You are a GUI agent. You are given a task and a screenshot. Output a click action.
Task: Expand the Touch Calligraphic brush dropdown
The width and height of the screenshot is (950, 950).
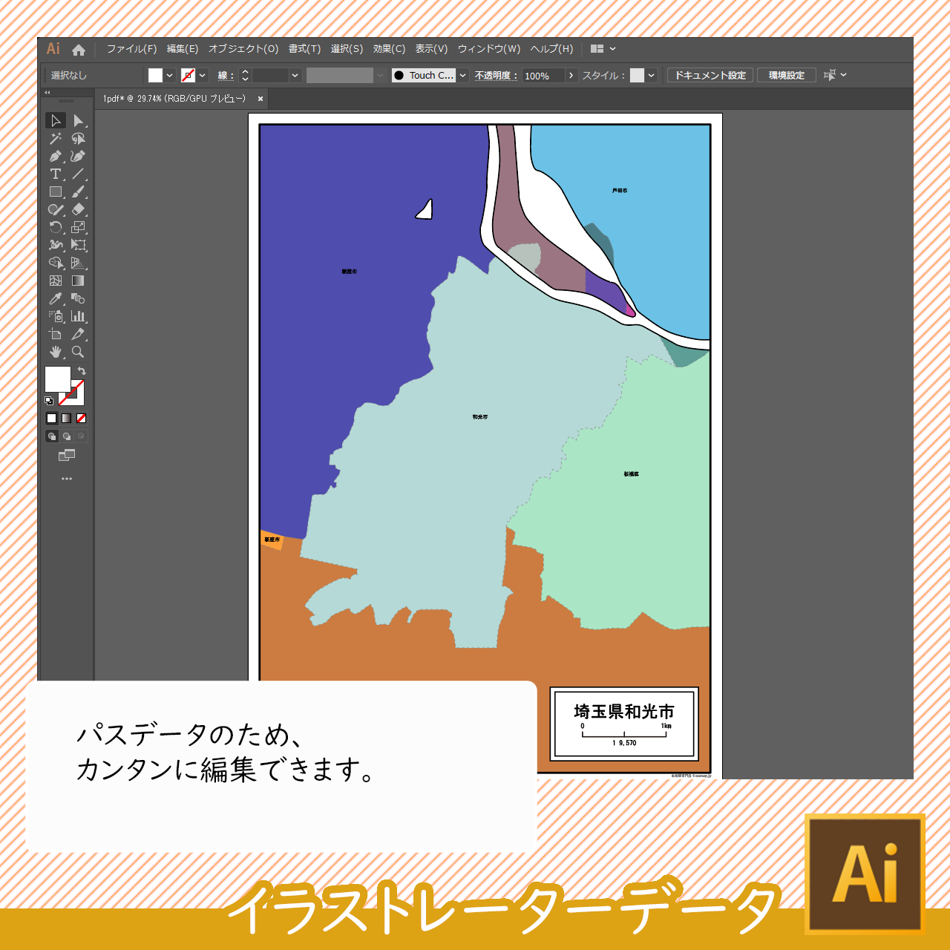(463, 76)
